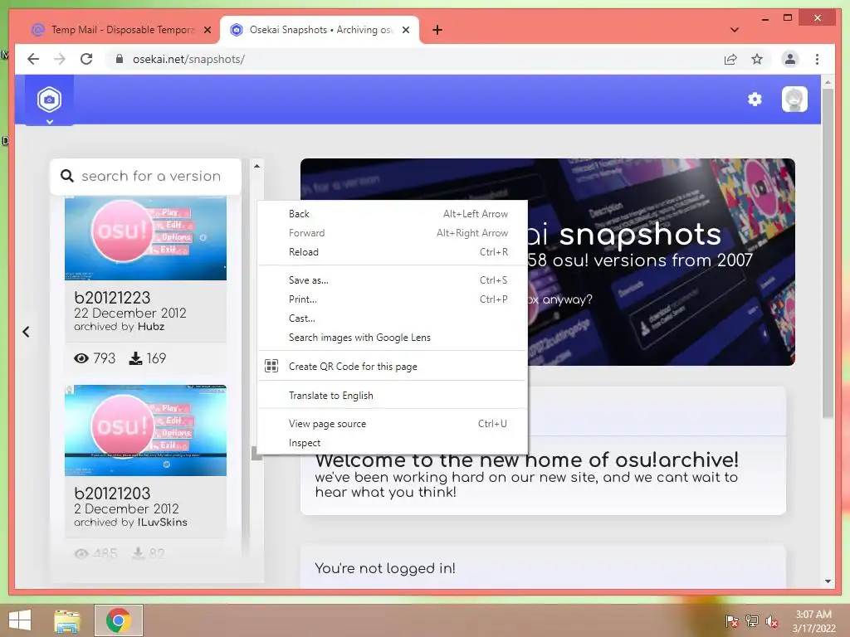Screen dimensions: 850x637
Task: Click the Action Center flag tray icon
Action: [x=731, y=621]
